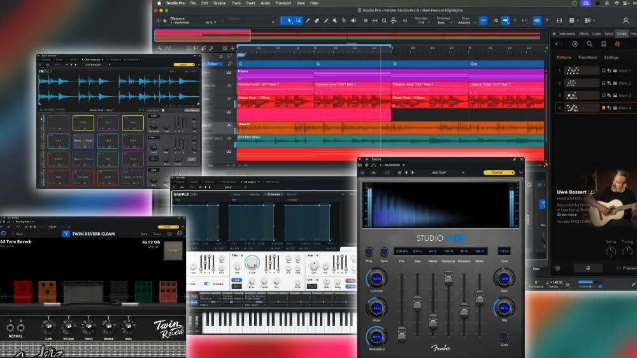Select the Listen speaker tool

point(354,20)
